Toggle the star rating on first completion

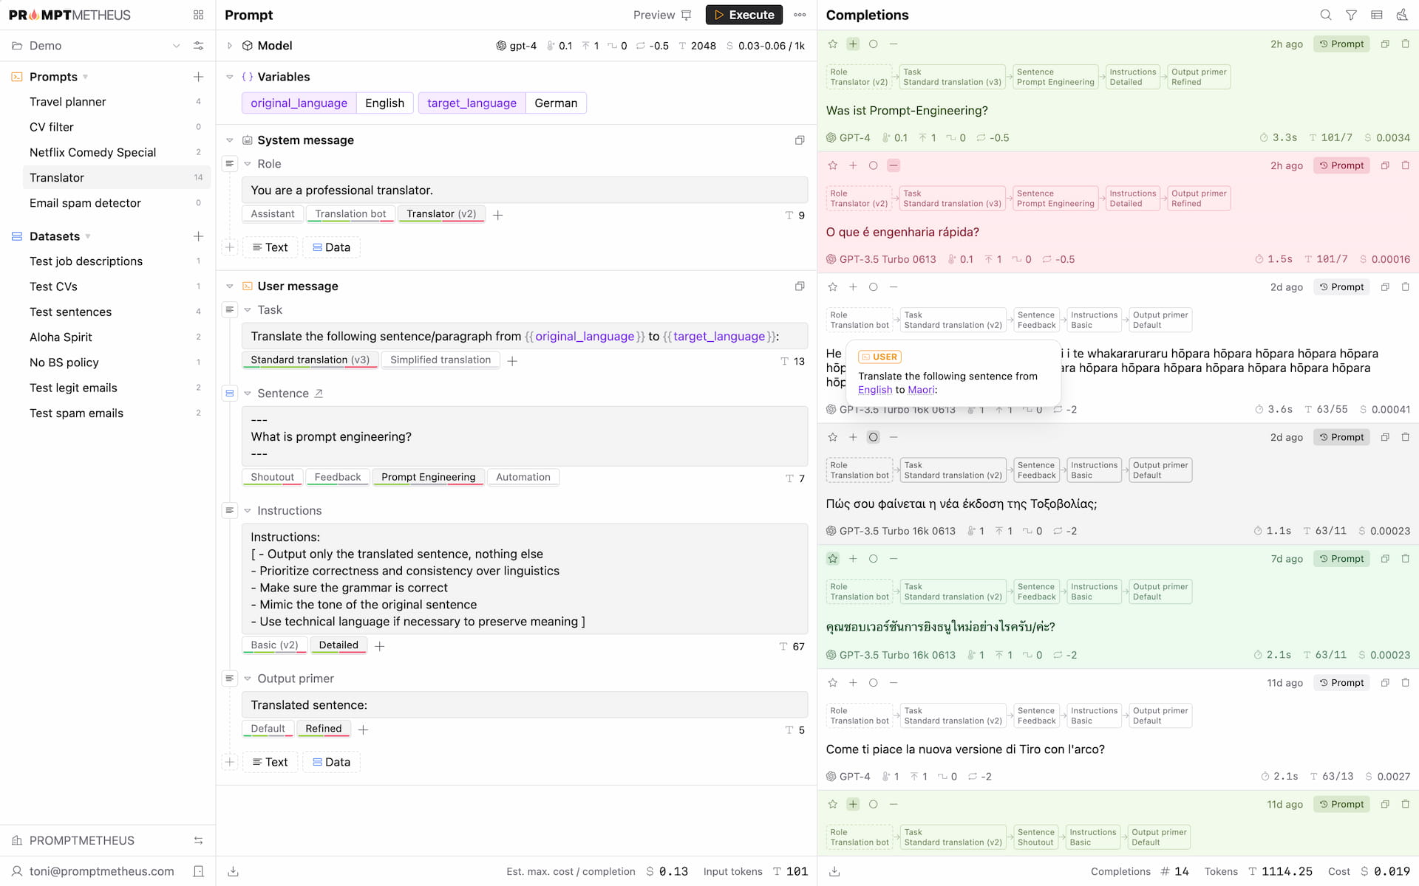[x=833, y=44]
